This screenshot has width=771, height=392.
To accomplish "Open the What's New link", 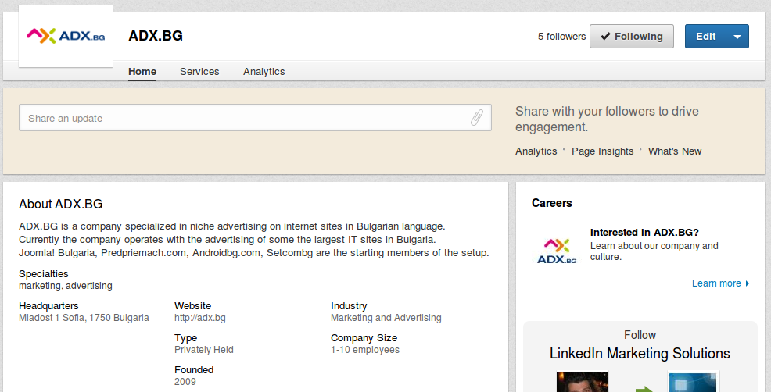I will coord(675,151).
